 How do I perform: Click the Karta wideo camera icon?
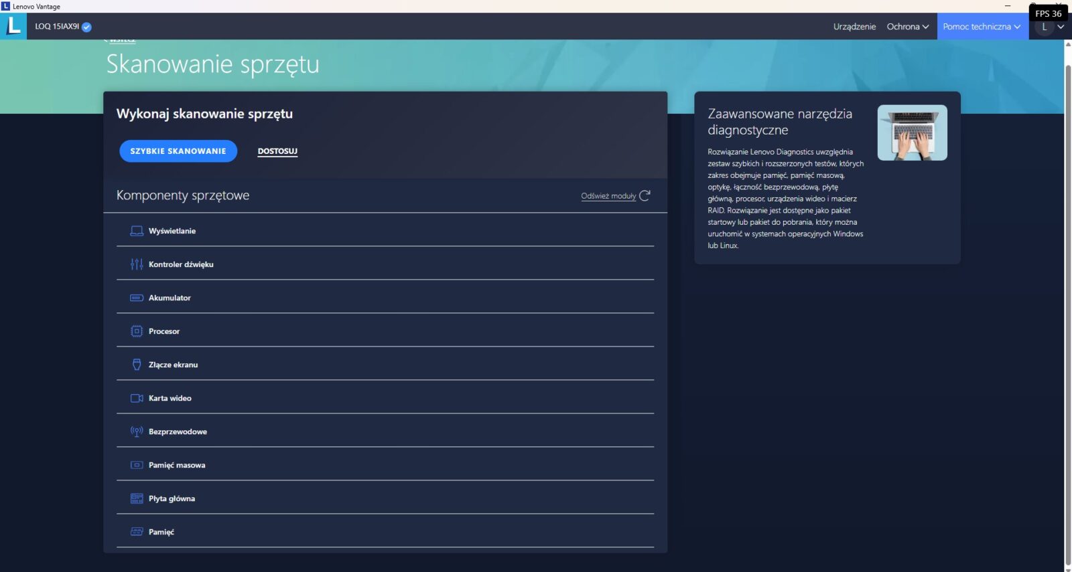pos(137,398)
